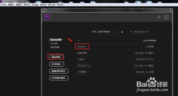Click the 打开团队项目... button
Image resolution: width=178 pixels, height=96 pixels.
pyautogui.click(x=59, y=78)
